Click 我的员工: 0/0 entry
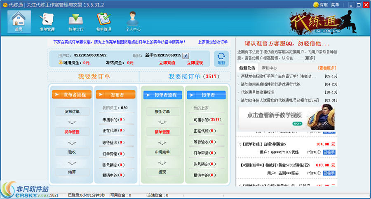The width and height of the screenshot is (371, 199). coord(115,108)
